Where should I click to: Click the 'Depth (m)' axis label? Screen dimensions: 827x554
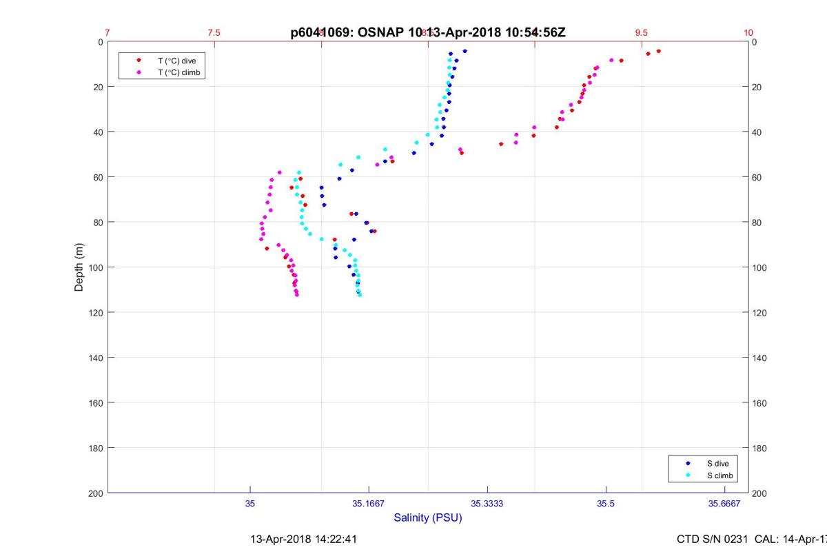[79, 267]
